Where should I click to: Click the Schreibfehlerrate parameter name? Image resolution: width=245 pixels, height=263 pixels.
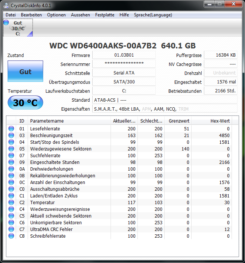click(48, 236)
